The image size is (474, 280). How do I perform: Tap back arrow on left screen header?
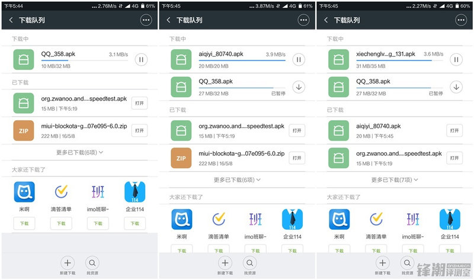pyautogui.click(x=11, y=20)
